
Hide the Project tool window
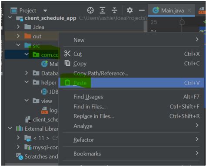click(142, 10)
